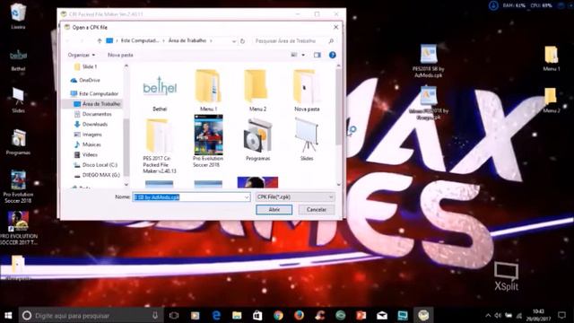
Task: Click Este Computador in address breadcrumb
Action: [x=140, y=40]
